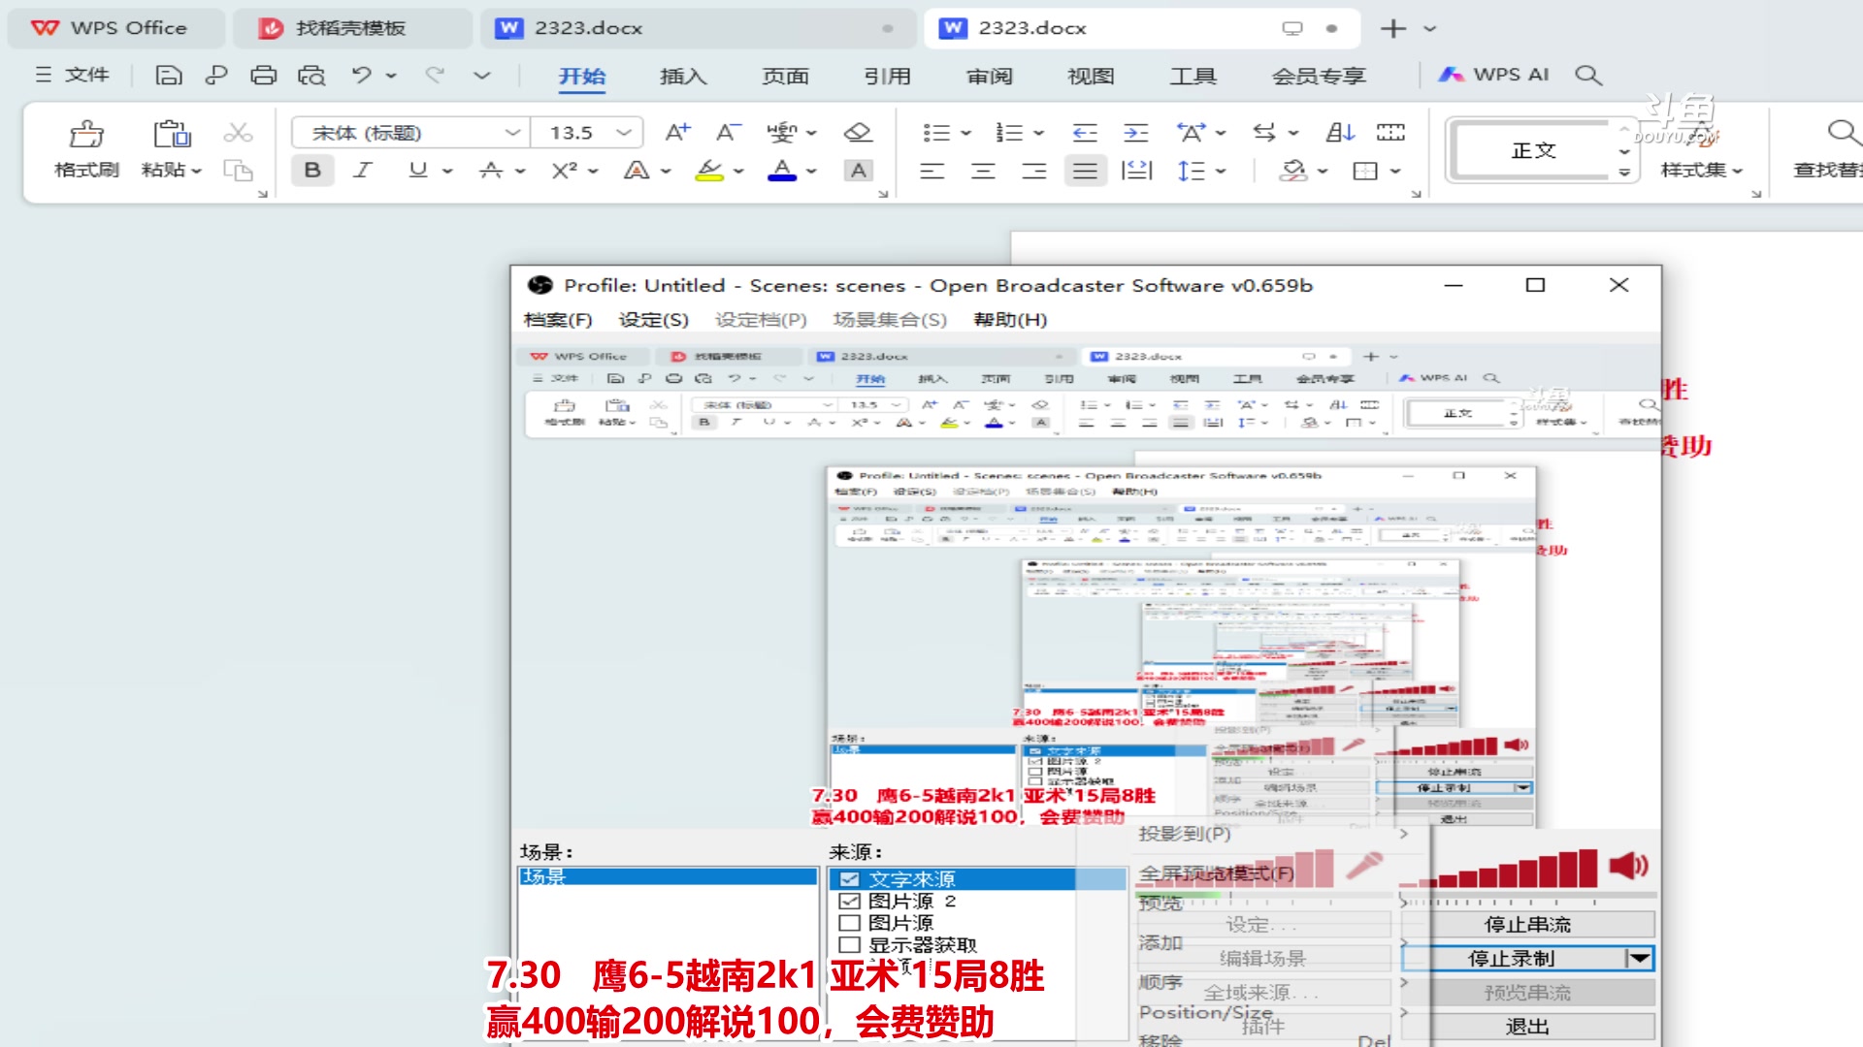Open the search magnifier beside WPS AI

tap(1588, 75)
